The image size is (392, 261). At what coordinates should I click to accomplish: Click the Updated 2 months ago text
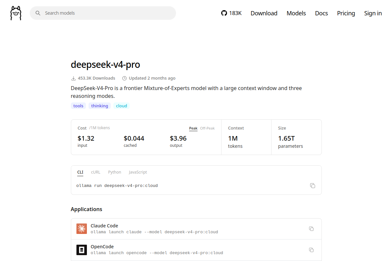(152, 78)
